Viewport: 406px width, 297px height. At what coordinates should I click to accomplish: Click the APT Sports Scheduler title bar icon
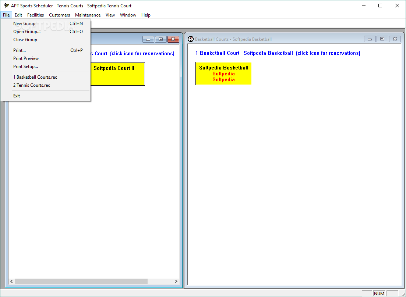pyautogui.click(x=6, y=6)
